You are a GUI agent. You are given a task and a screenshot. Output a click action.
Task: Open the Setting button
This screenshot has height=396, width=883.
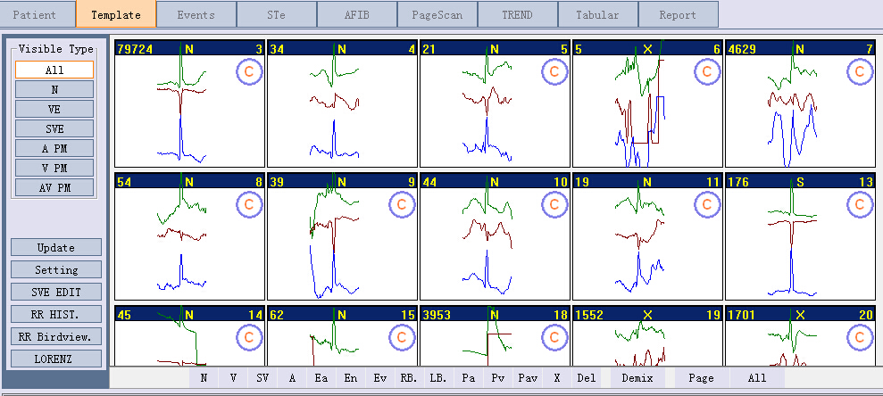(56, 270)
